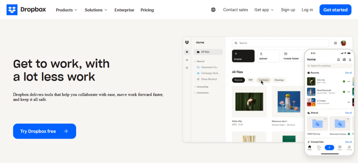The image size is (358, 163).
Task: Click the third icon in the mockup rail
Action: (x=187, y=68)
